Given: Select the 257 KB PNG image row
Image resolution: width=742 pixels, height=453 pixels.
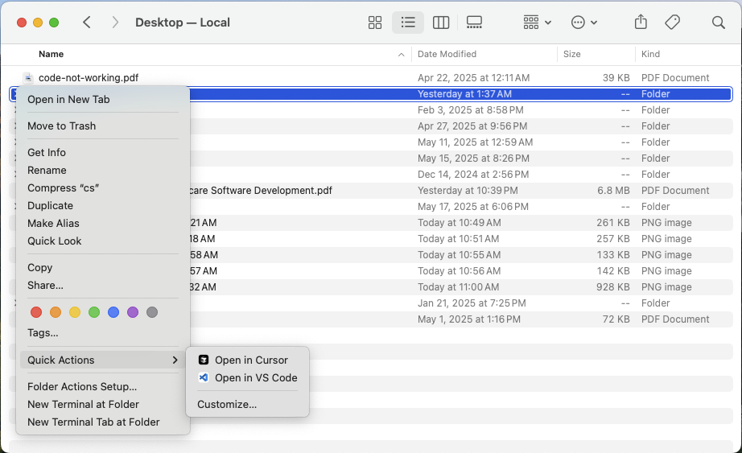Looking at the screenshot, I should pos(371,239).
